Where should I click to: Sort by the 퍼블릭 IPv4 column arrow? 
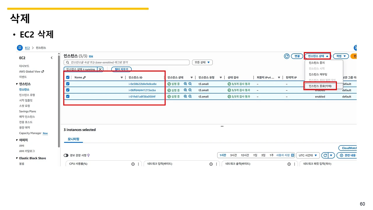point(279,78)
